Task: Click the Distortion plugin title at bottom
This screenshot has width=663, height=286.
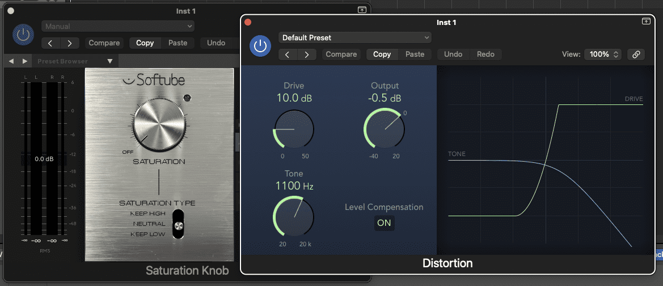Action: (447, 263)
